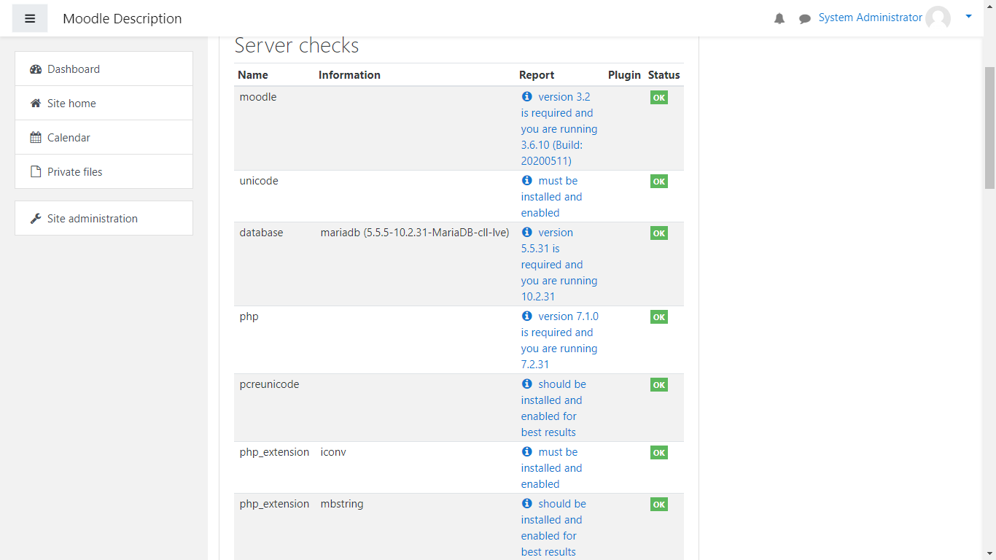Open the messages speech bubble icon
Screen dimensions: 996x560
(804, 19)
